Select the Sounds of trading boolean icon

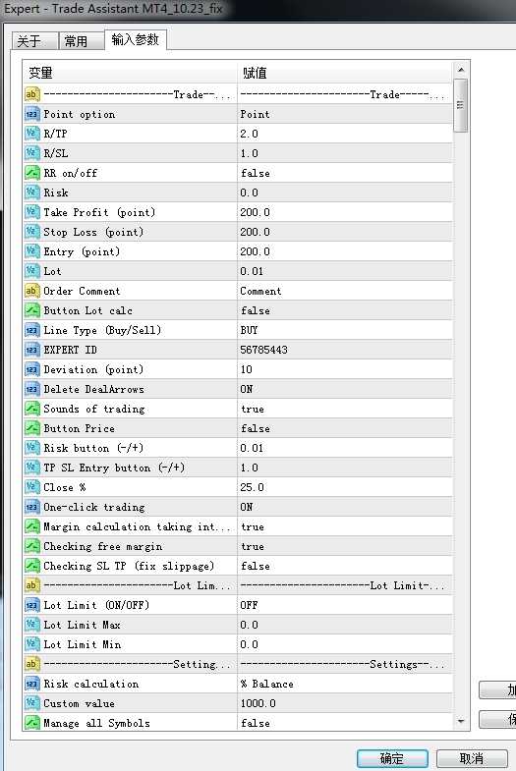(x=32, y=409)
